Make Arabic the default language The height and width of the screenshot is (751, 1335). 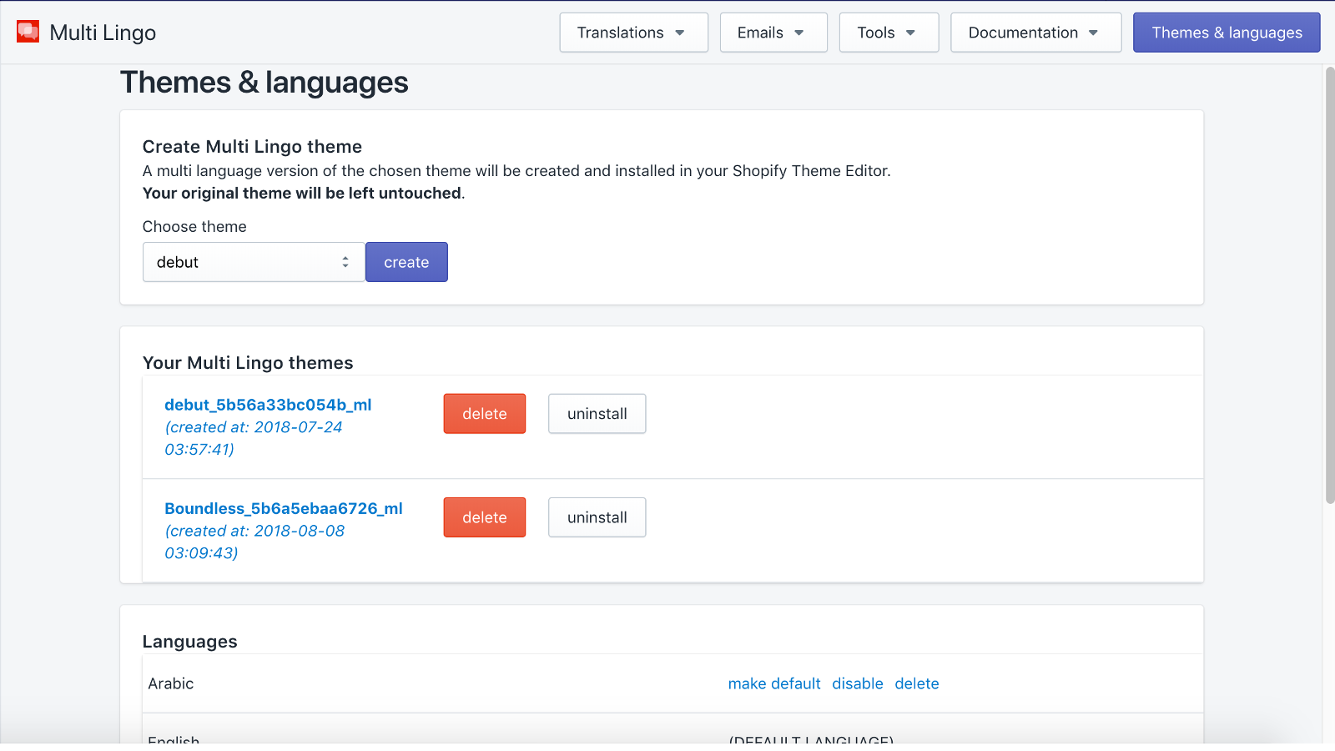tap(773, 683)
